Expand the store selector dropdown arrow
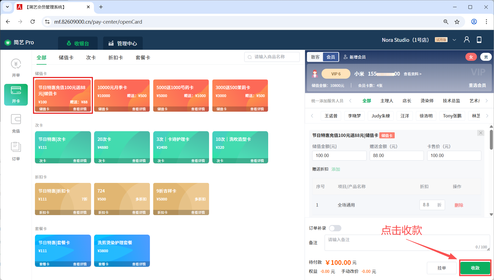Image resolution: width=494 pixels, height=280 pixels. [x=454, y=40]
